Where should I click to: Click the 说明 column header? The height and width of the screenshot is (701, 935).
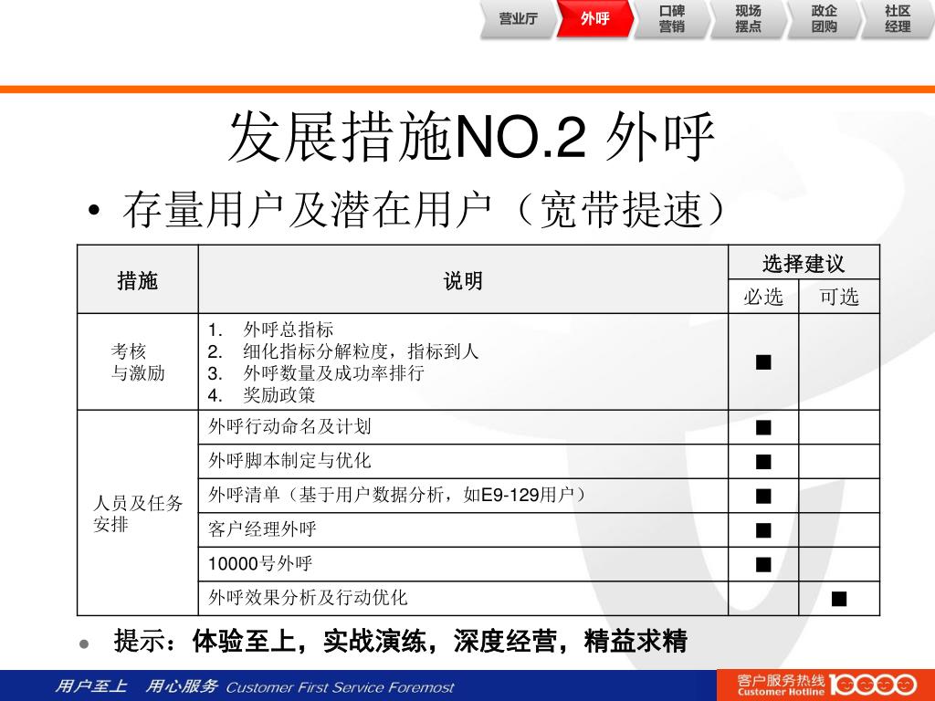coord(463,281)
